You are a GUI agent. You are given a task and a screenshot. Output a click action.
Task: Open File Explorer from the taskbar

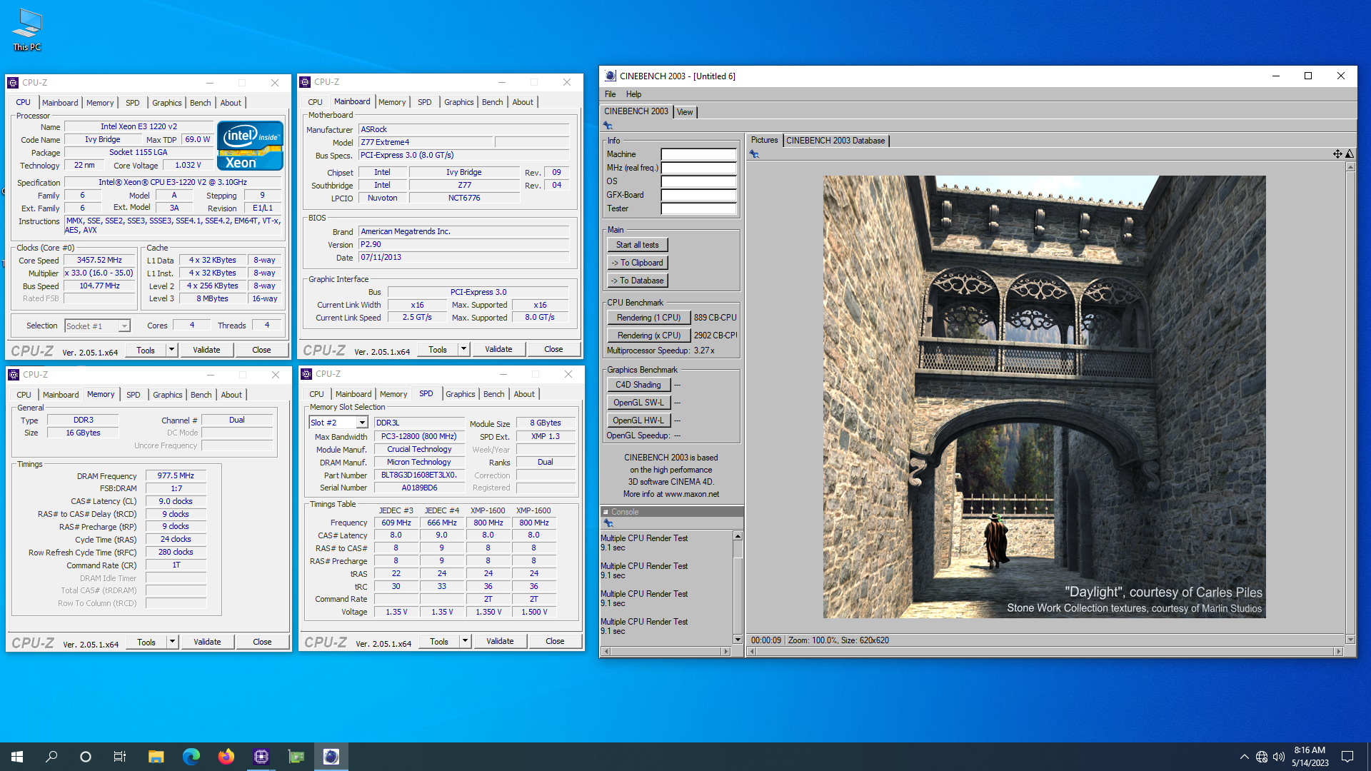pos(156,757)
